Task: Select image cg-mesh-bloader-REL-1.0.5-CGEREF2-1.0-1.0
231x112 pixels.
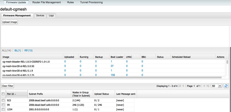Action: click(26, 62)
